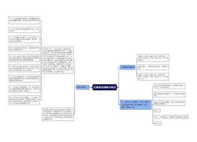Click the clause node beginning with 九、
197x142 pixels.
tap(24, 100)
